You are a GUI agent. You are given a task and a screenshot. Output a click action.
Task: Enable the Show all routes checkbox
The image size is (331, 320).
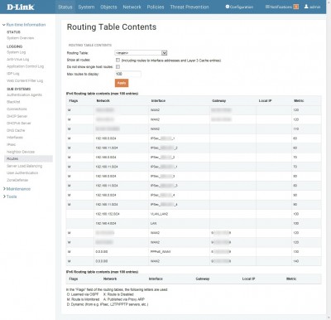[118, 60]
